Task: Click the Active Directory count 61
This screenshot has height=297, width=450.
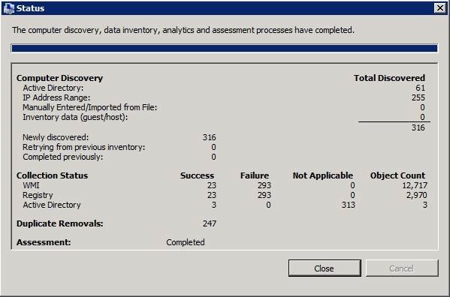Action: [420, 88]
